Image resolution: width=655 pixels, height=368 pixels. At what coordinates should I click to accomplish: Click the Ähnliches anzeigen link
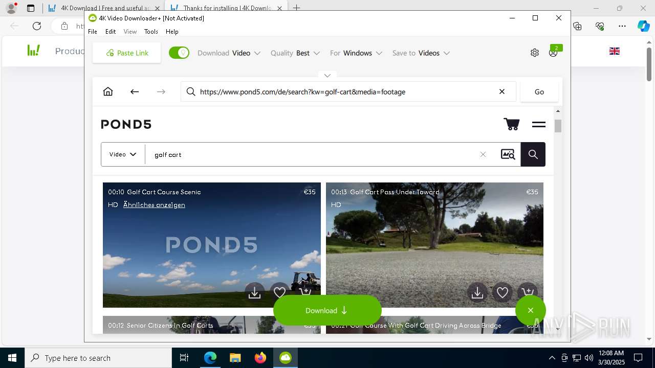click(x=154, y=205)
